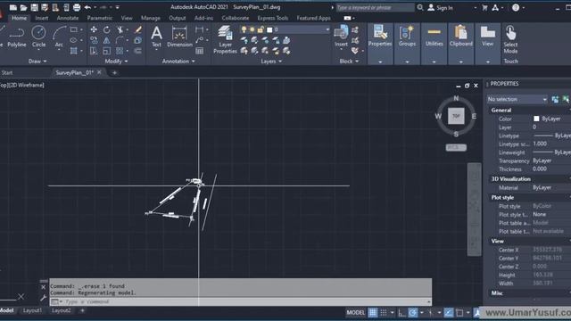Click the search magnifier icon in title bar

click(x=420, y=7)
